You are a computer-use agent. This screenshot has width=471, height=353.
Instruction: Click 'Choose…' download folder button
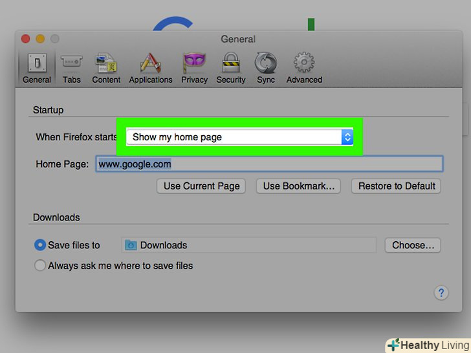[413, 245]
